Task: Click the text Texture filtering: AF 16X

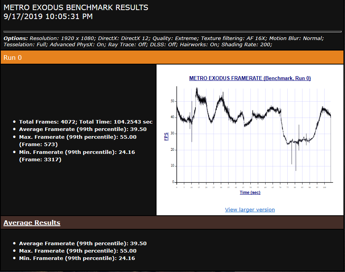Action: (233, 38)
